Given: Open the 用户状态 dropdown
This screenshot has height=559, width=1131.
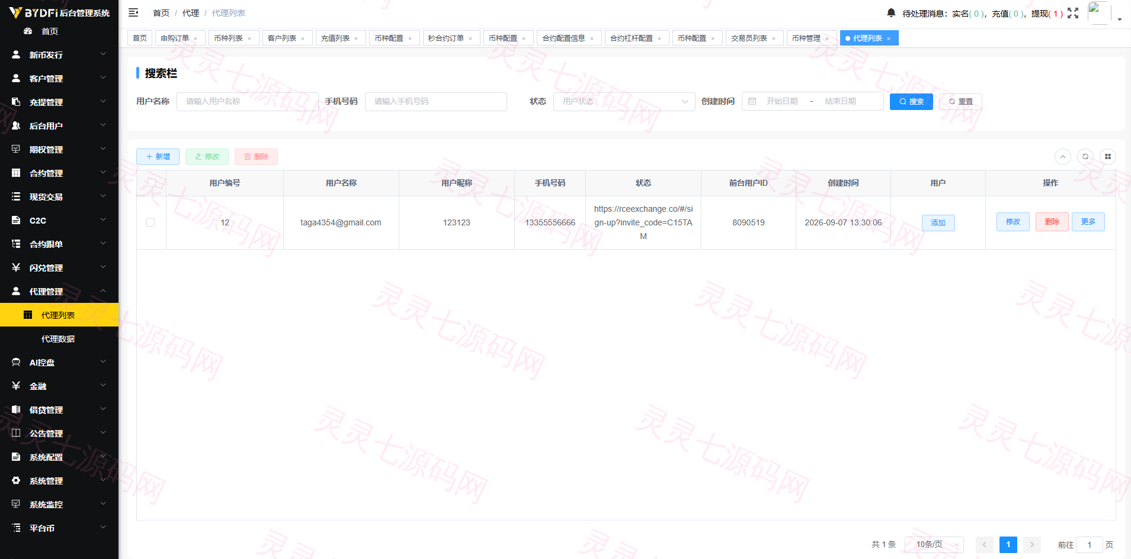Looking at the screenshot, I should (624, 101).
